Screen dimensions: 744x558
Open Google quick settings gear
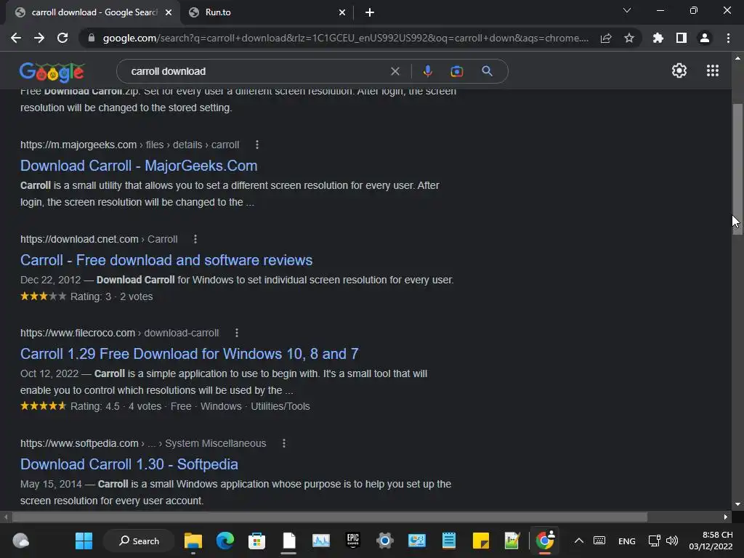point(679,70)
